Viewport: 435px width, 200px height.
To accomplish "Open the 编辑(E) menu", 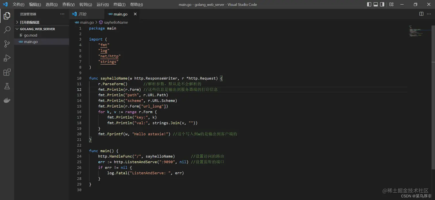I will click(35, 5).
